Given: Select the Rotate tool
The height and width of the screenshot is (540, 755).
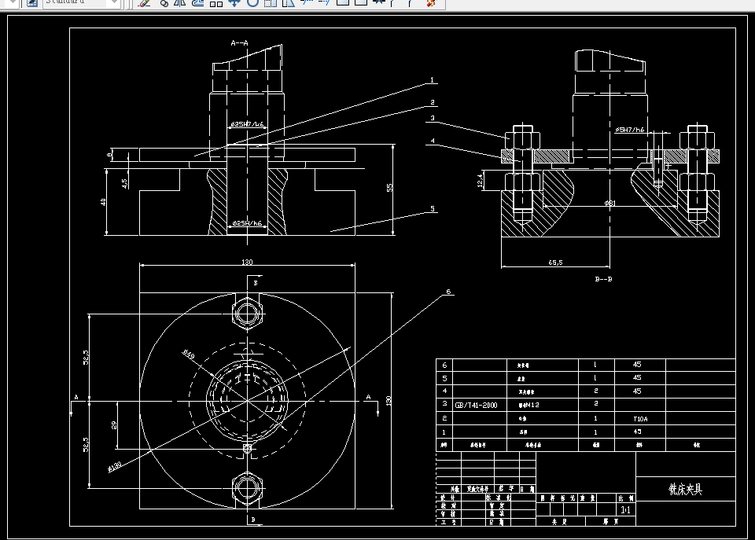Looking at the screenshot, I should coord(252,3).
